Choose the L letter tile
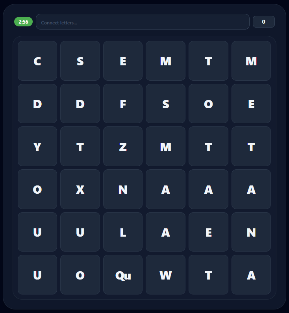Viewport: 289px width, 313px height. coord(123,232)
